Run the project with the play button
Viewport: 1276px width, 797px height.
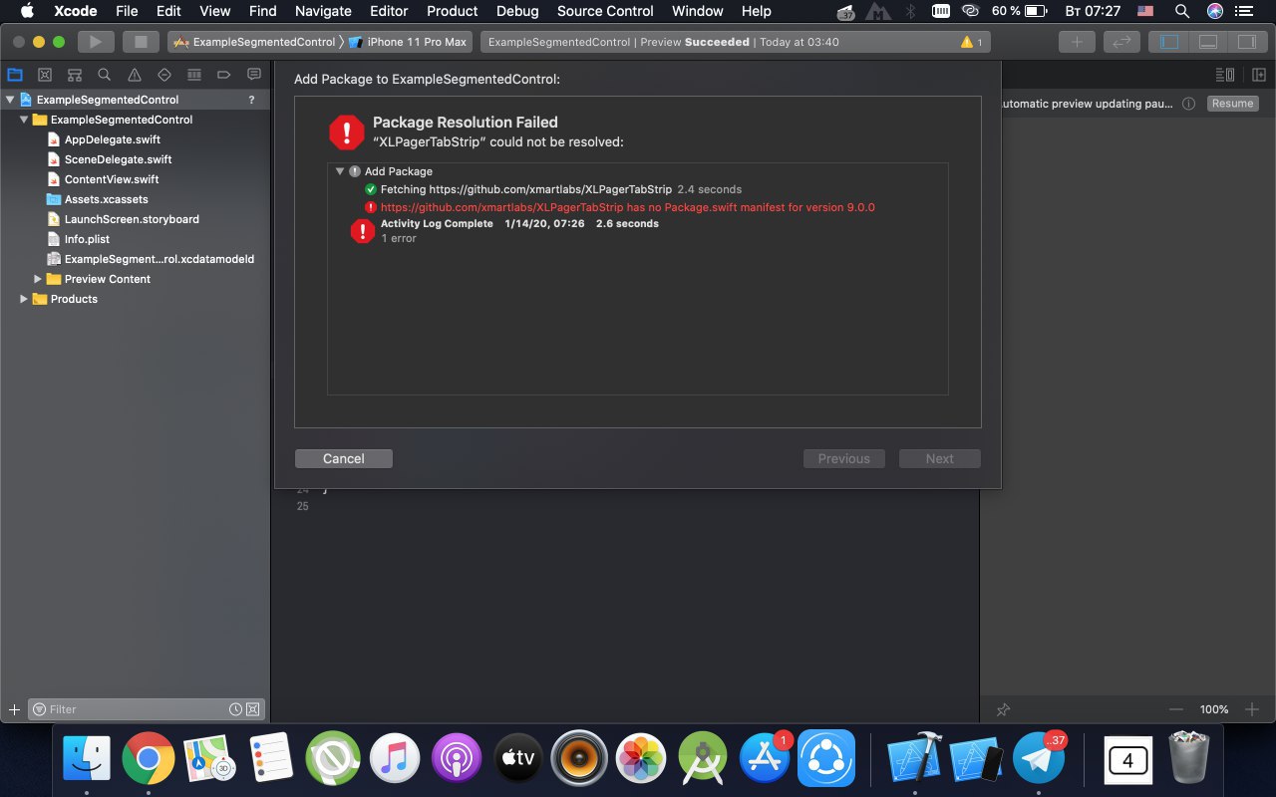click(96, 42)
